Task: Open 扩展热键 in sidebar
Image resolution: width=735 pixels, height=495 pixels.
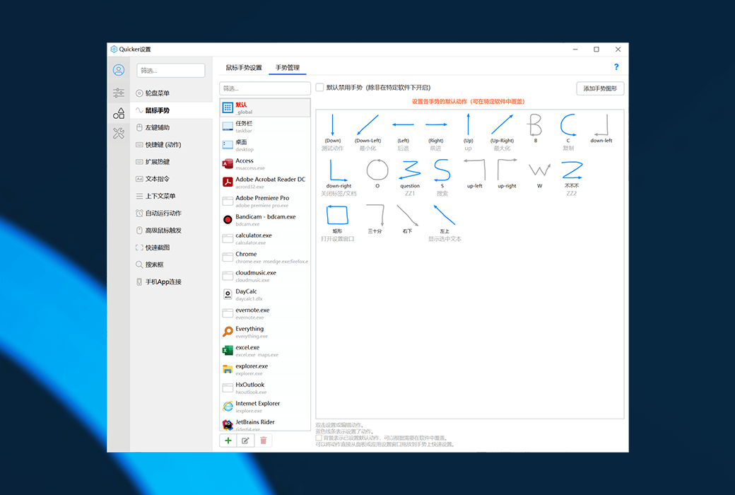Action: pos(171,161)
